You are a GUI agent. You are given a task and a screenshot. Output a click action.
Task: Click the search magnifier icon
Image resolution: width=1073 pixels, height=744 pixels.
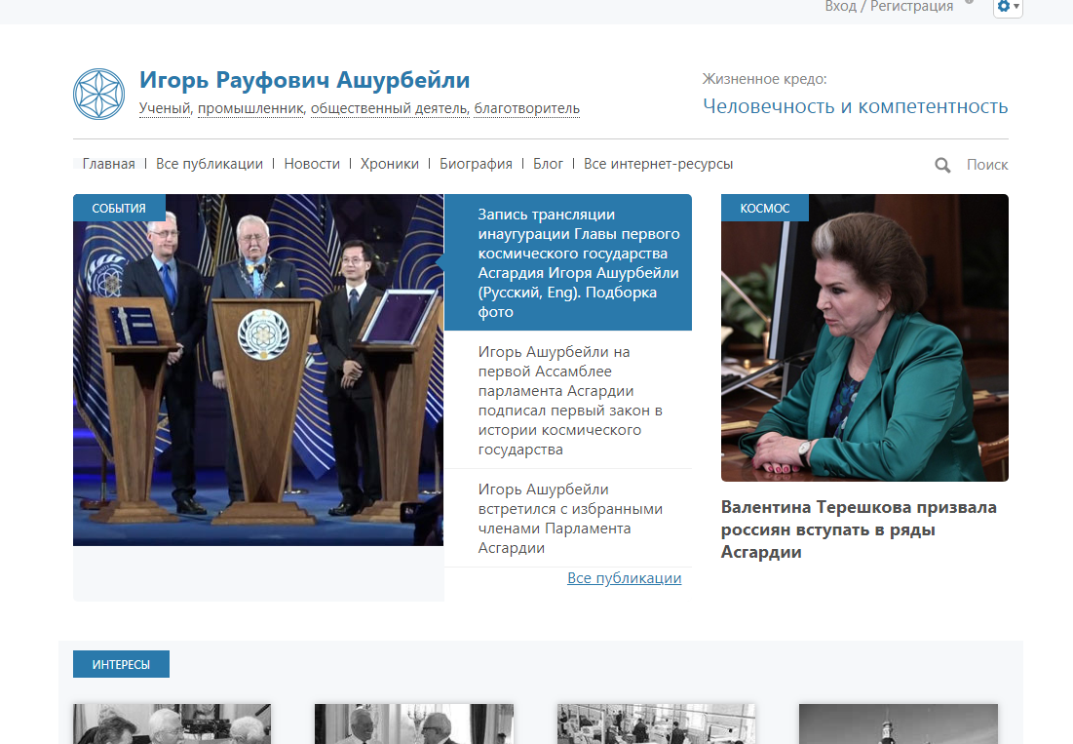click(942, 165)
